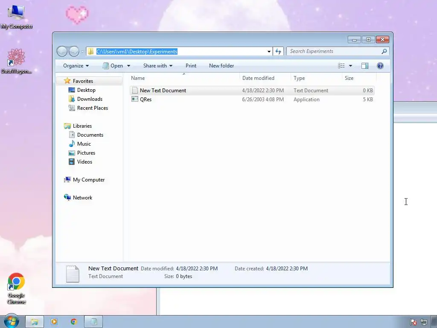437x328 pixels.
Task: Open recent pages dropdown beside navigation arrows
Action: click(82, 52)
